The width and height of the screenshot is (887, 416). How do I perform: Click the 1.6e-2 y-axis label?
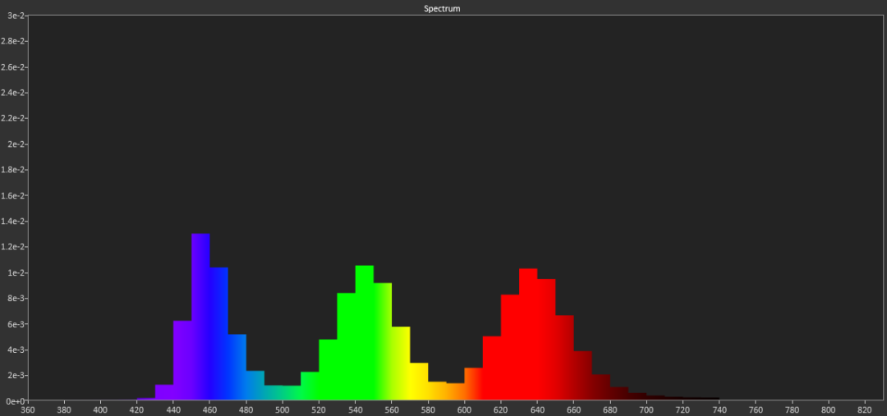tap(11, 195)
